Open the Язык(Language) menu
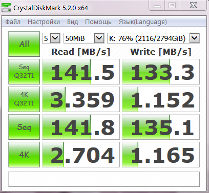The width and height of the screenshot is (209, 193). pos(143,22)
